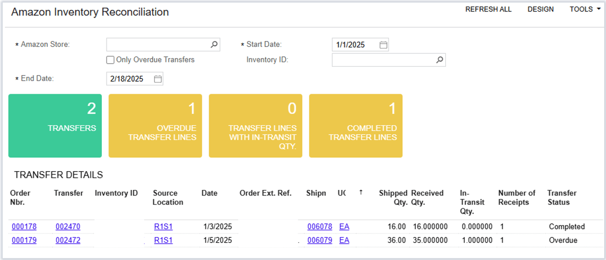
Task: Click the Source Location column header
Action: pyautogui.click(x=168, y=198)
